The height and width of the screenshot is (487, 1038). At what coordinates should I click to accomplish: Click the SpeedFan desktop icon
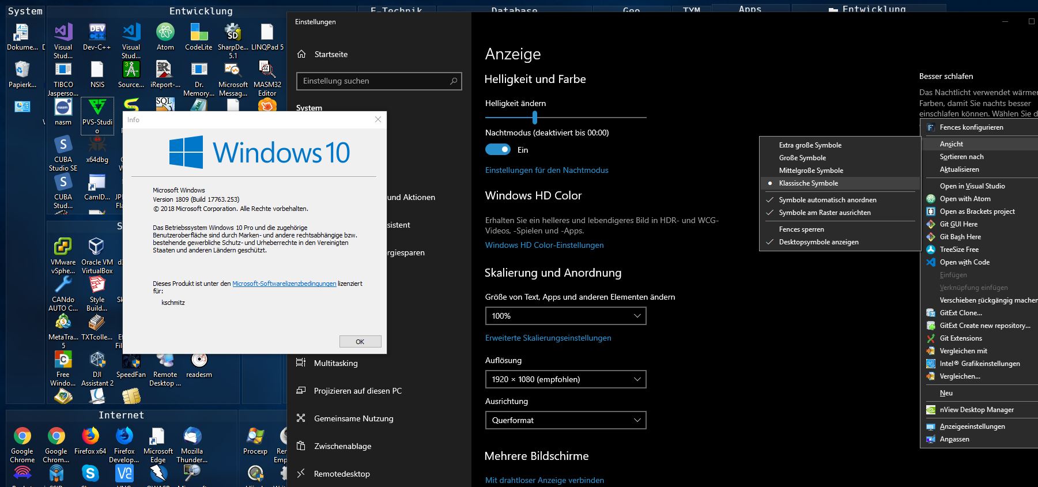[x=131, y=365]
